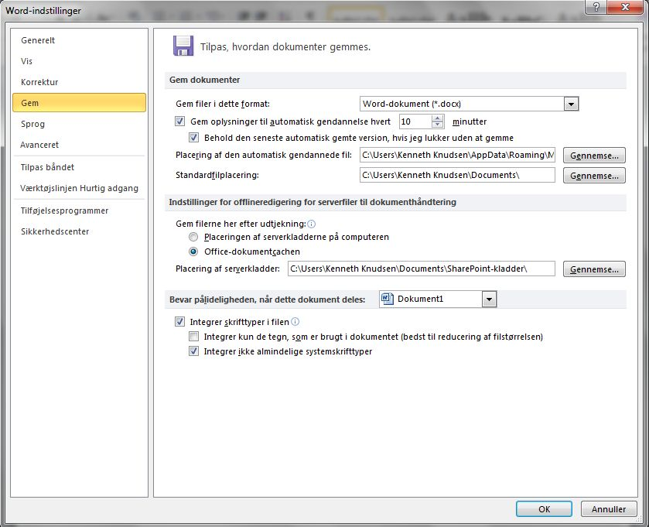Confirm settings with the OK button
The width and height of the screenshot is (649, 527).
tap(544, 508)
